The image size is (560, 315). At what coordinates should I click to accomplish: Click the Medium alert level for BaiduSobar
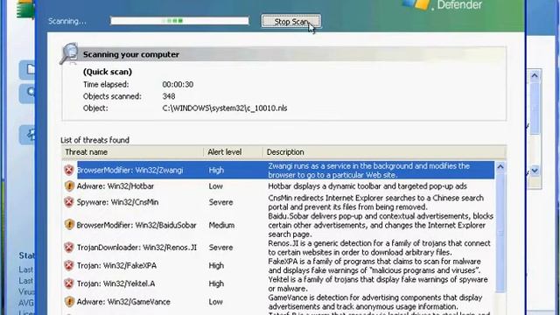(221, 226)
